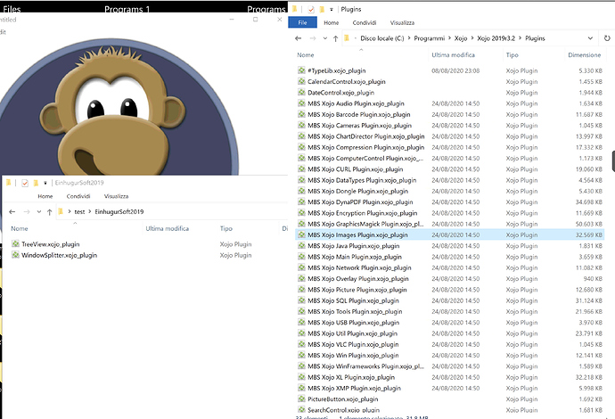Open quick access toolbar dropdown in Plugins title bar

coord(332,10)
